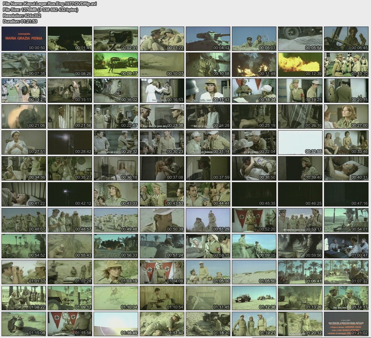The image size is (371, 338).
Task: Select the palm trees thumbnail at 01:06:41
Action: (x=300, y=272)
